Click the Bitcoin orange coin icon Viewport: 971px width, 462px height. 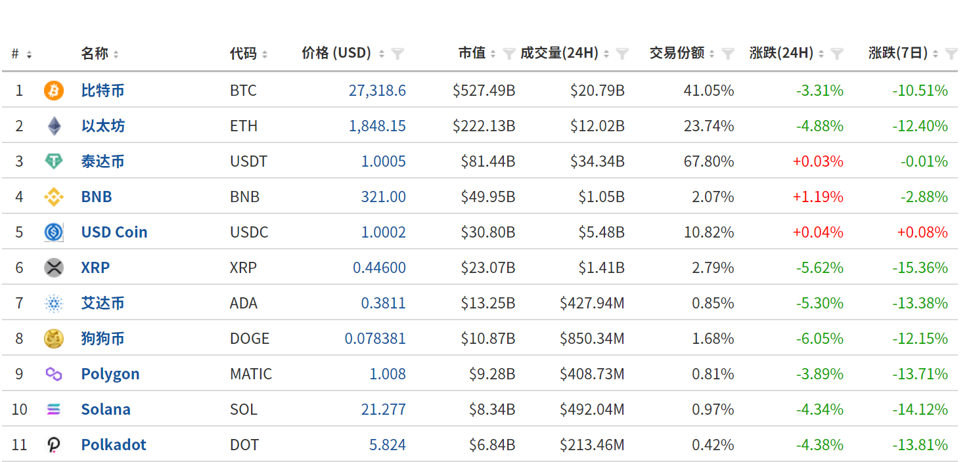point(54,91)
